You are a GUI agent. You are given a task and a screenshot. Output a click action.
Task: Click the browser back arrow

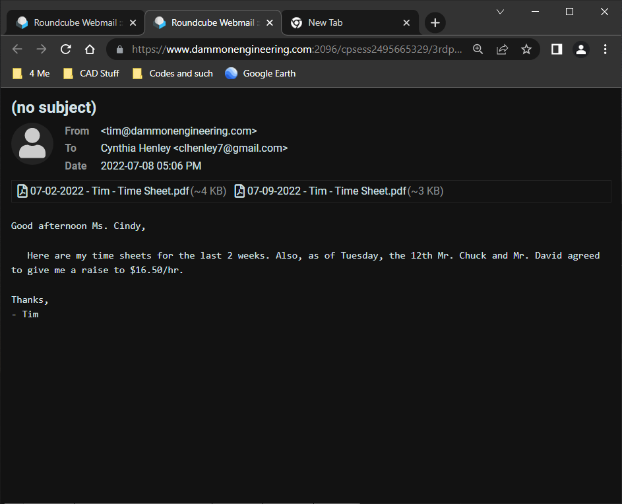coord(17,49)
